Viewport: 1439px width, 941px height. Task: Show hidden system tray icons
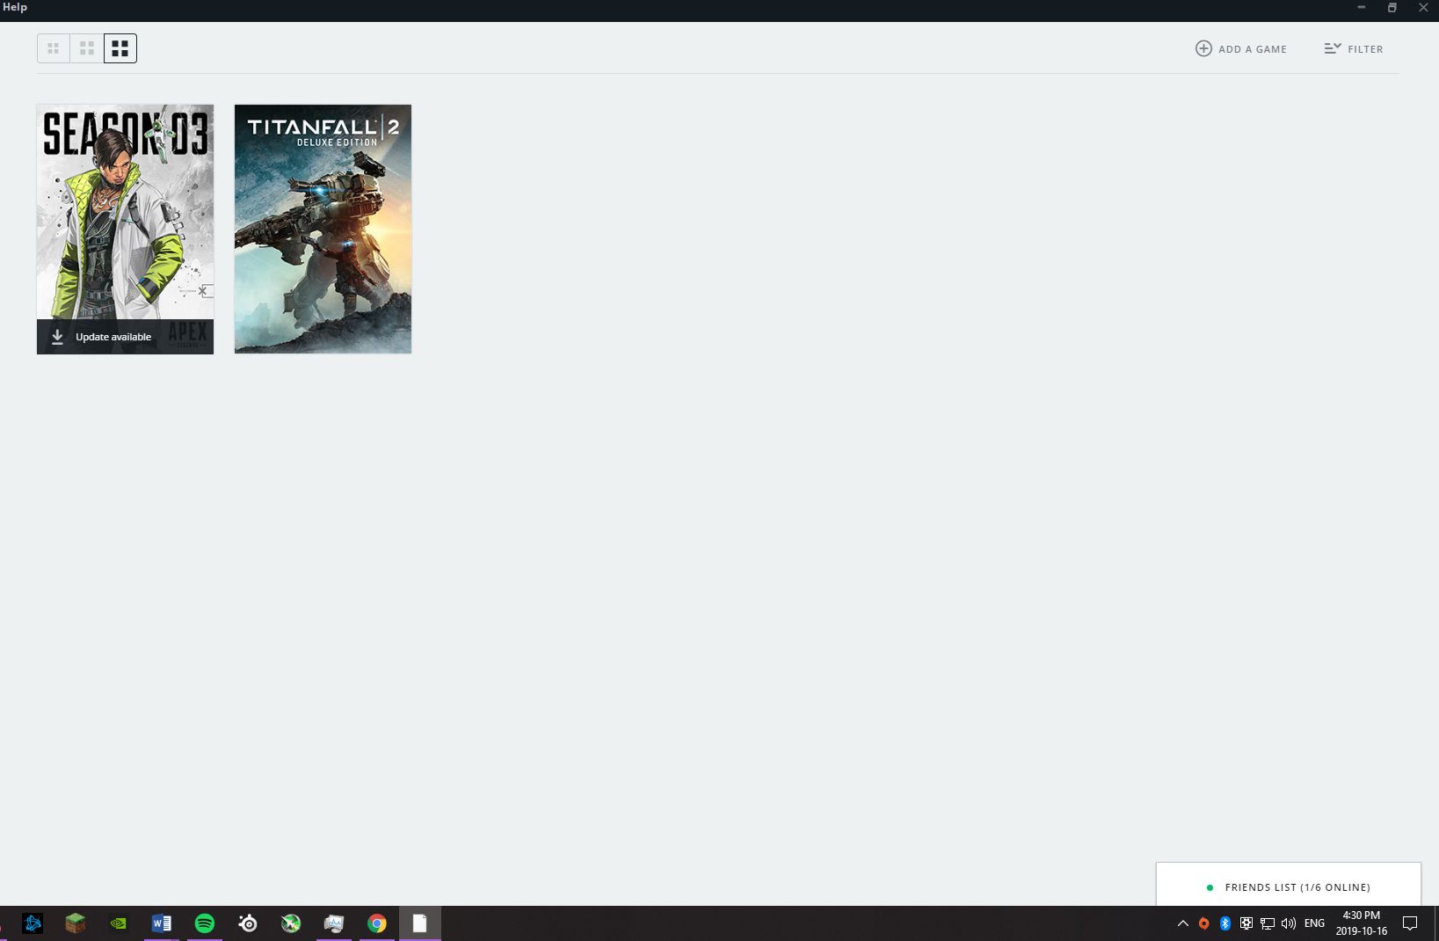tap(1182, 923)
